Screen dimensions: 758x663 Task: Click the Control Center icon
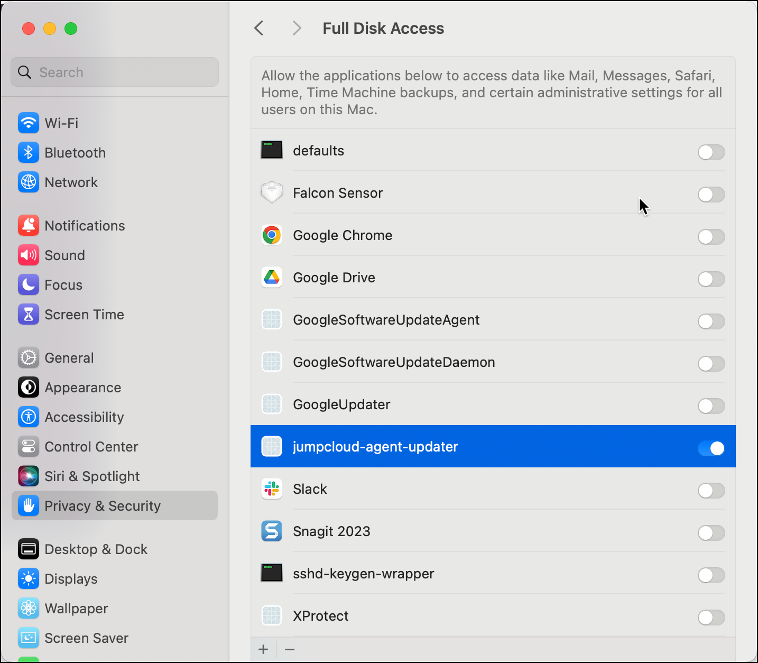(x=29, y=446)
